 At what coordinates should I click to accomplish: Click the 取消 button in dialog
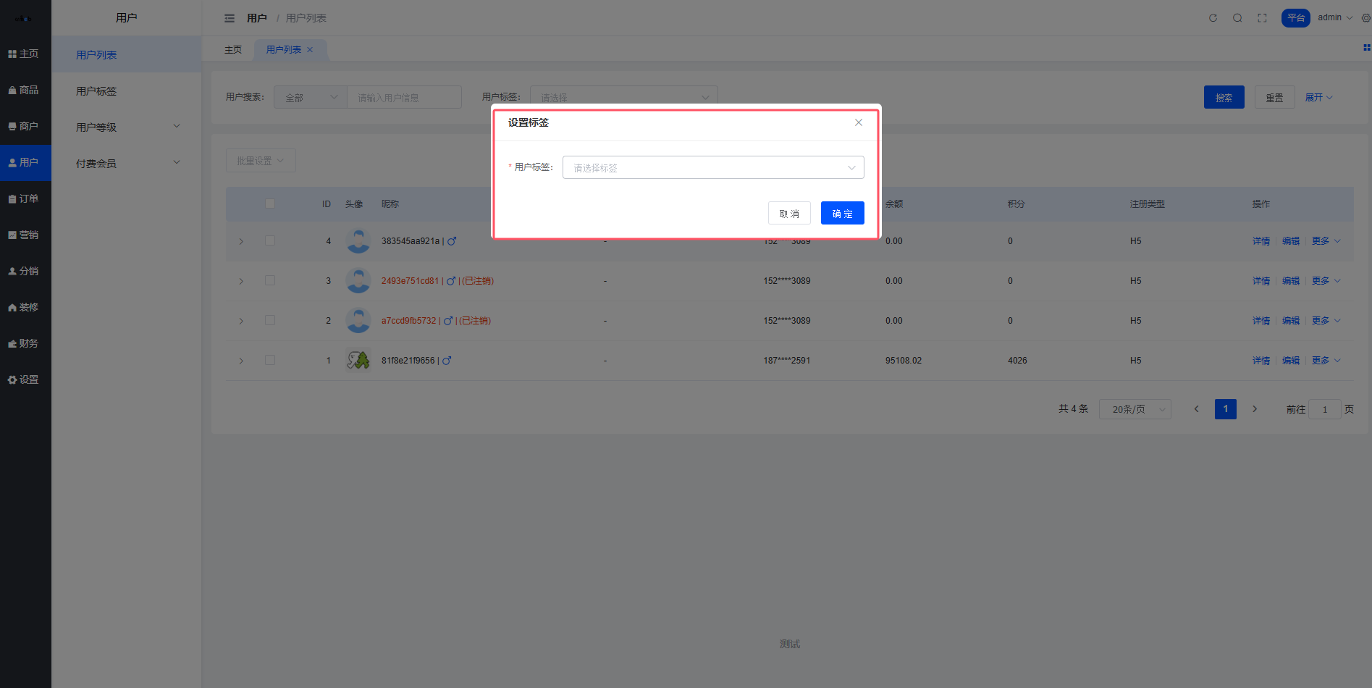[x=788, y=213]
